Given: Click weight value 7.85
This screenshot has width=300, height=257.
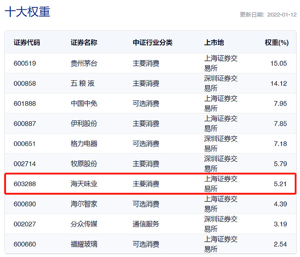Looking at the screenshot, I should 280,123.
